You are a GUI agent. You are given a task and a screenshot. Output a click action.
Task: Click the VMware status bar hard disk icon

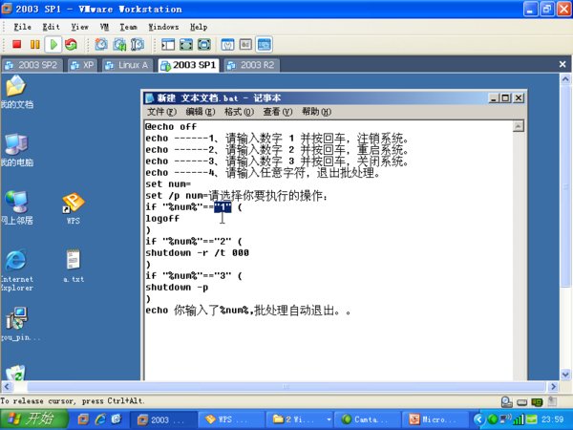tap(506, 402)
